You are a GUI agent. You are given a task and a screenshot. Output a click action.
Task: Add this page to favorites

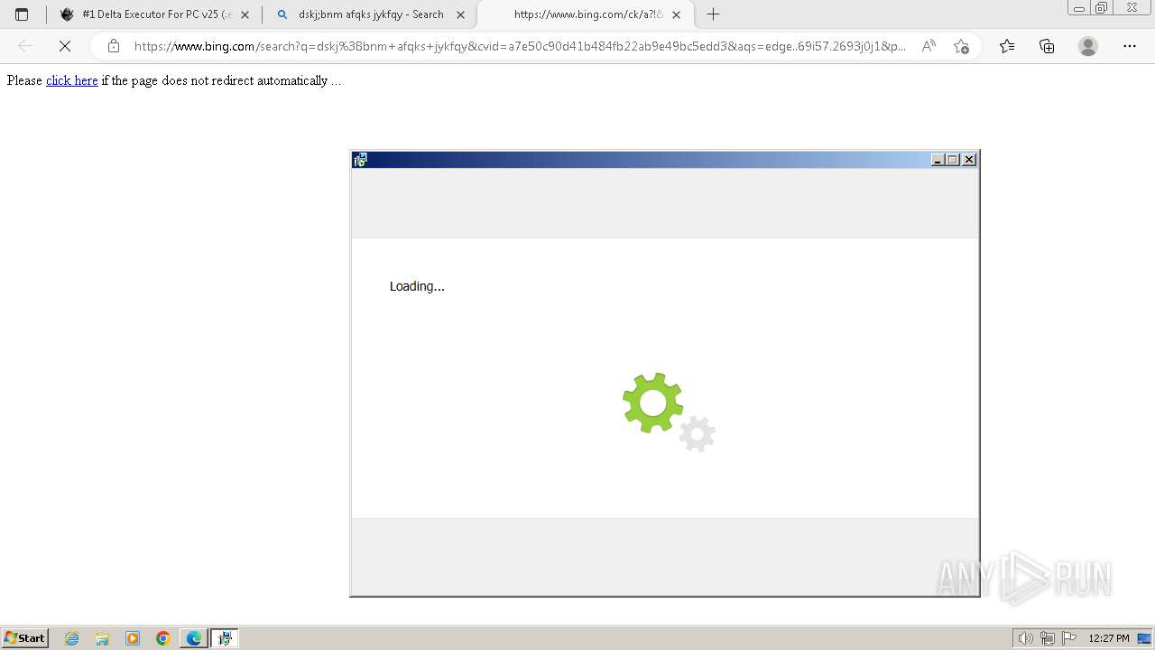point(961,46)
